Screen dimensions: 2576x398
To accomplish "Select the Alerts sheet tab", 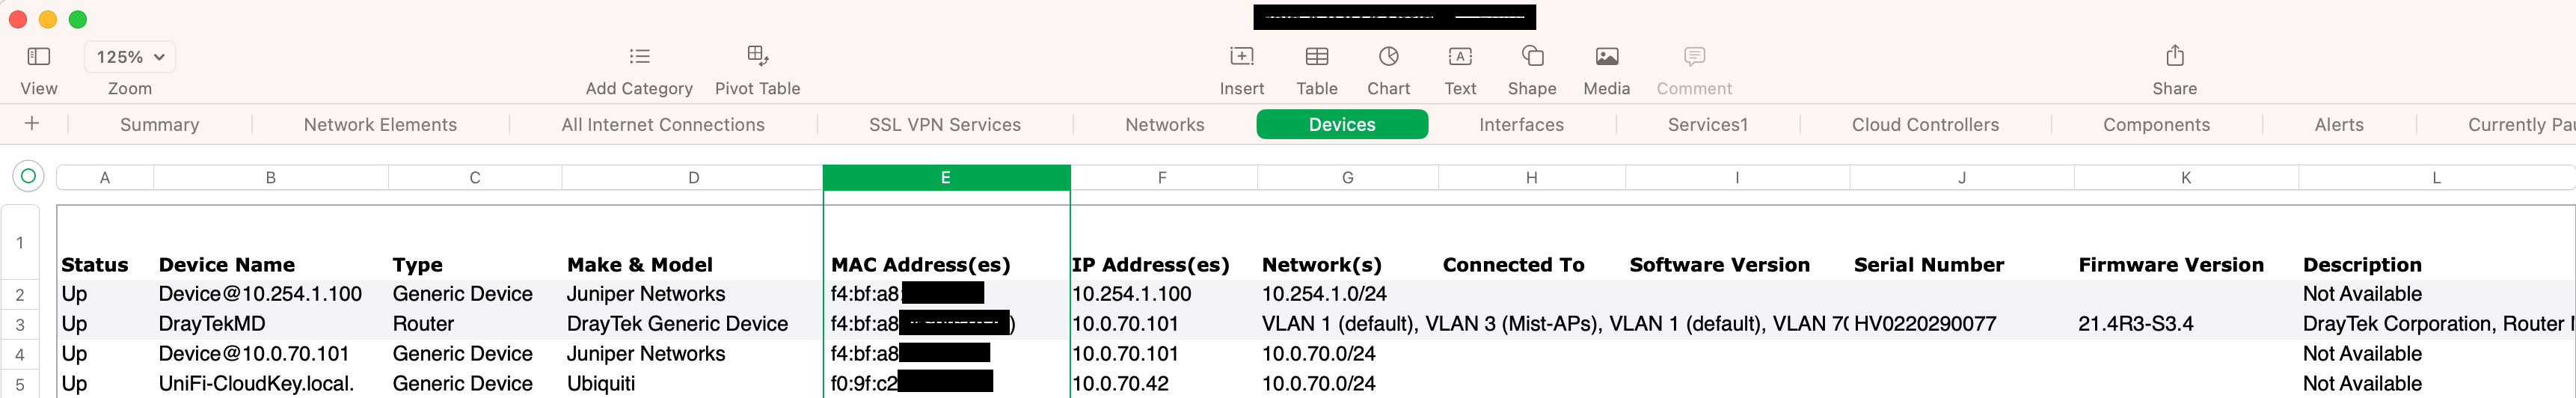I will coord(2339,124).
